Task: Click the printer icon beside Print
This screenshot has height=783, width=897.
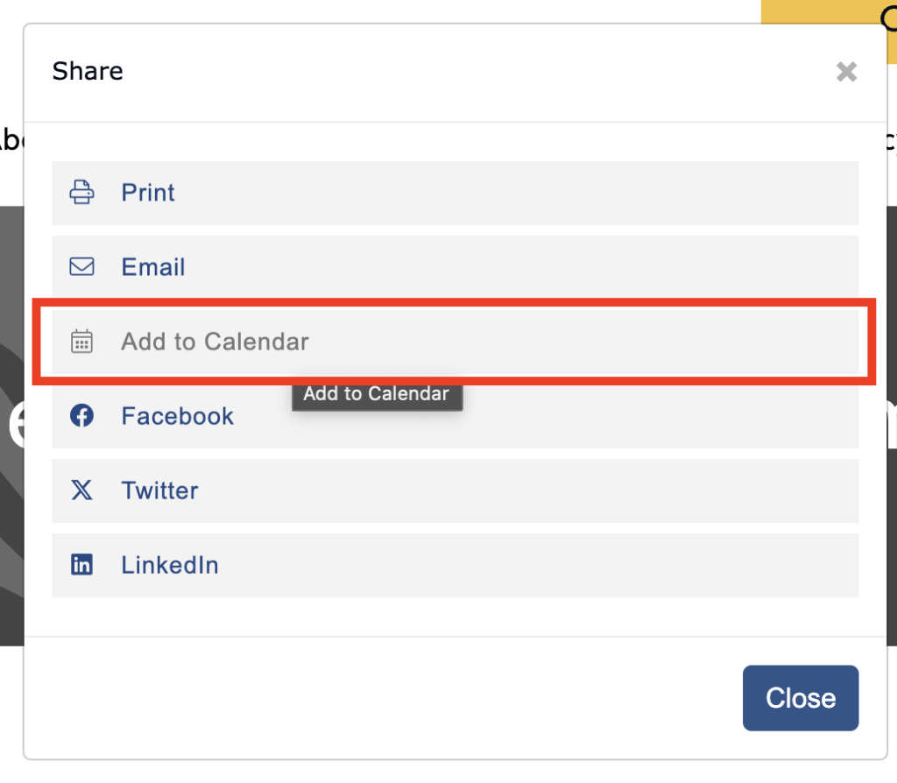Action: coord(81,192)
